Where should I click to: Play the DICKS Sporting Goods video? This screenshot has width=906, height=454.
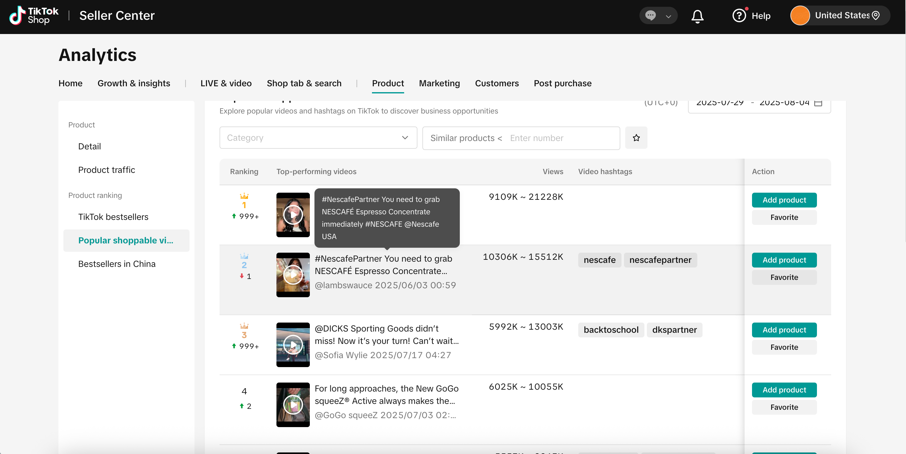pos(293,345)
